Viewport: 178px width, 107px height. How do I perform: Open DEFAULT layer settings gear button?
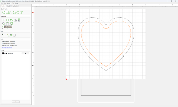click(x=25, y=53)
